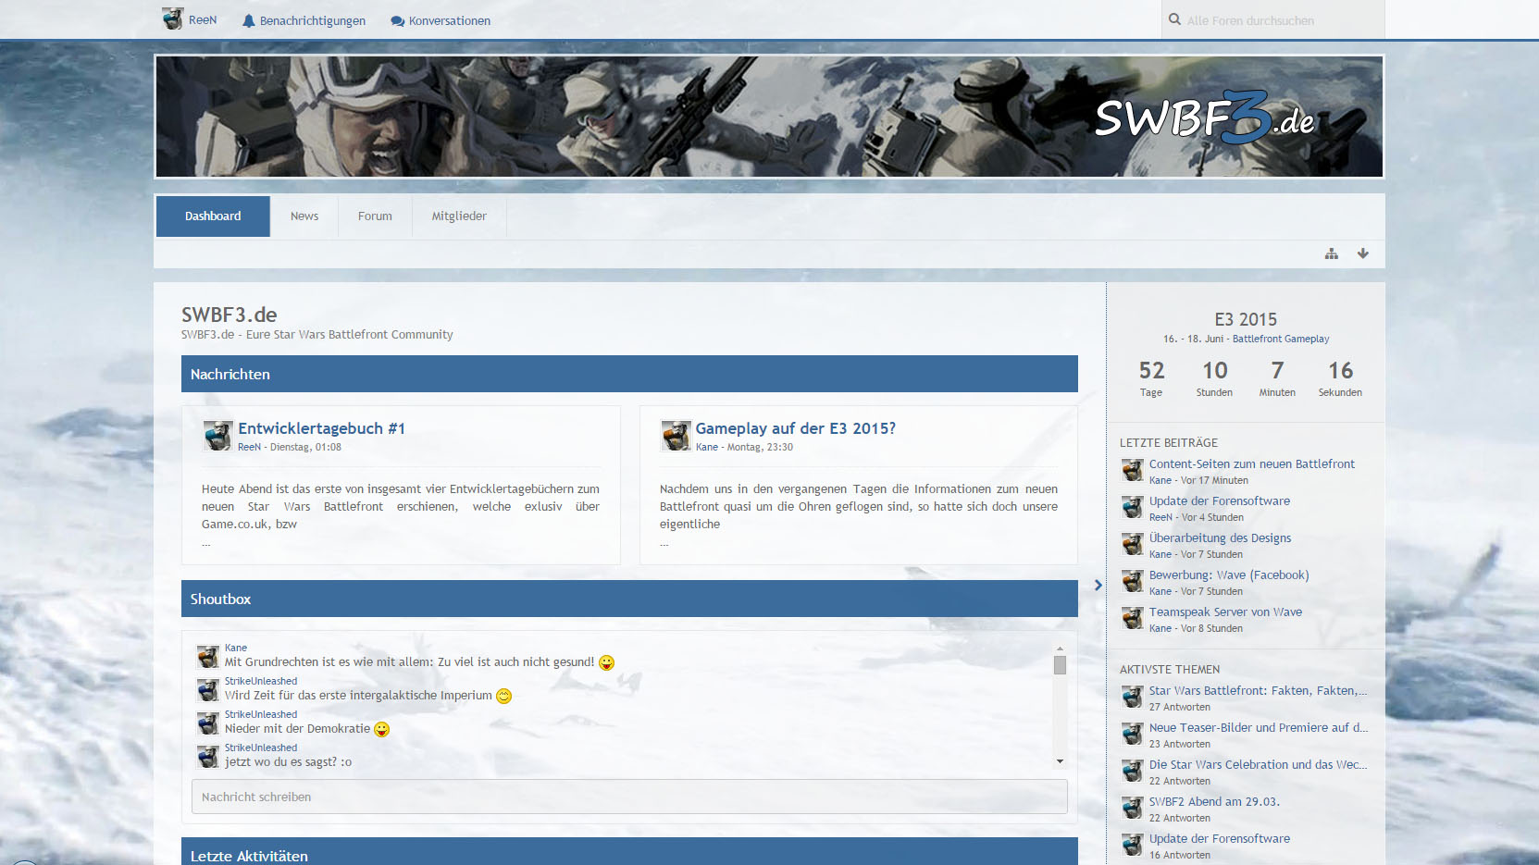This screenshot has width=1539, height=865.
Task: Open Content-Seiten zum neuen Battlefront post
Action: [1251, 463]
